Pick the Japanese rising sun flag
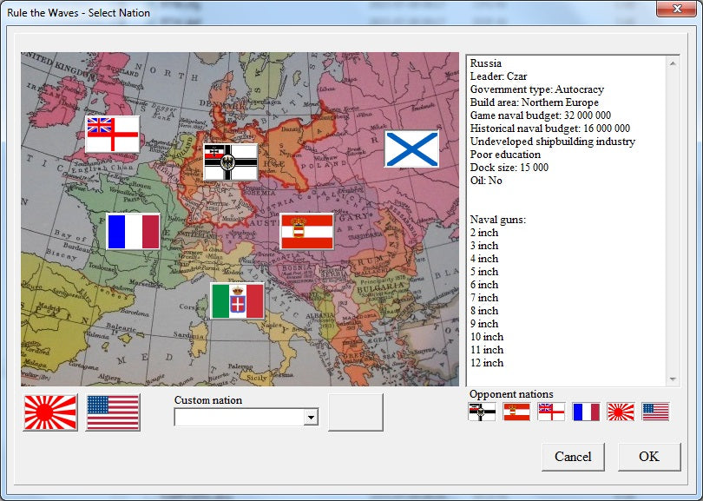The height and width of the screenshot is (501, 703). [50, 412]
